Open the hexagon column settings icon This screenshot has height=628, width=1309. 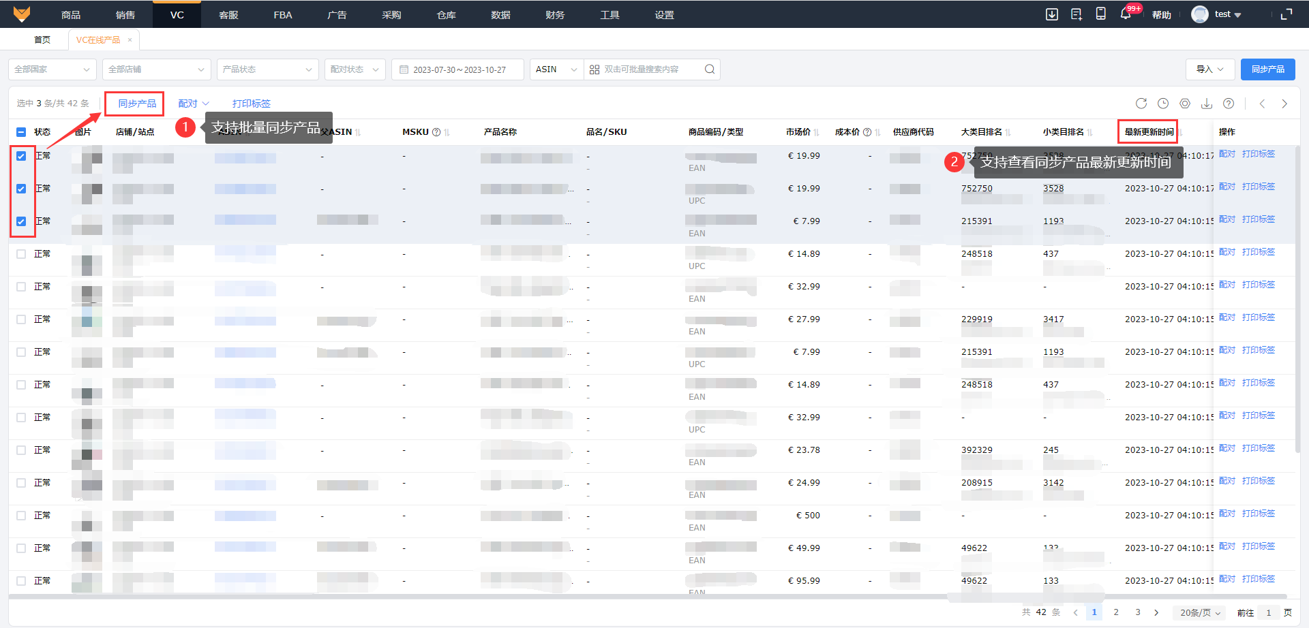click(1185, 104)
